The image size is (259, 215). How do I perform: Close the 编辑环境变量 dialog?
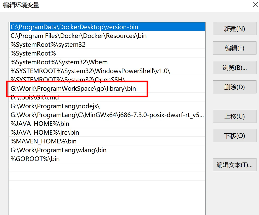pos(255,5)
